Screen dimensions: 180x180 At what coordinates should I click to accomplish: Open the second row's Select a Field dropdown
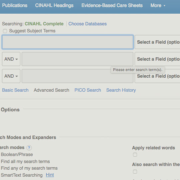[x=157, y=59]
